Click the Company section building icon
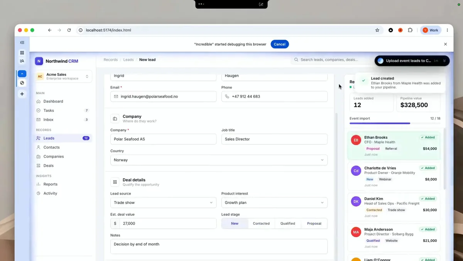Viewport: 463px width, 261px height. tap(115, 119)
